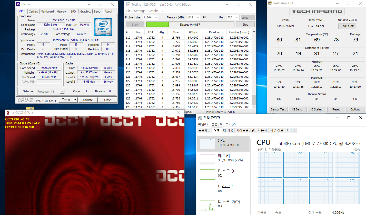Switch to the 서비스 tab
The height and width of the screenshot is (215, 366).
(291, 130)
